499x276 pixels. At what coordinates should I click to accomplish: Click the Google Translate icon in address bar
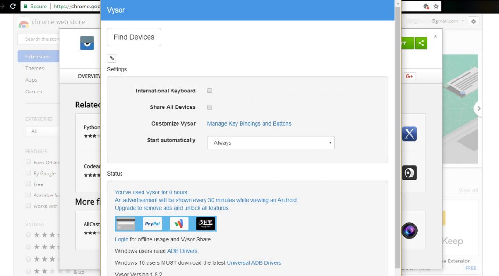[x=426, y=7]
